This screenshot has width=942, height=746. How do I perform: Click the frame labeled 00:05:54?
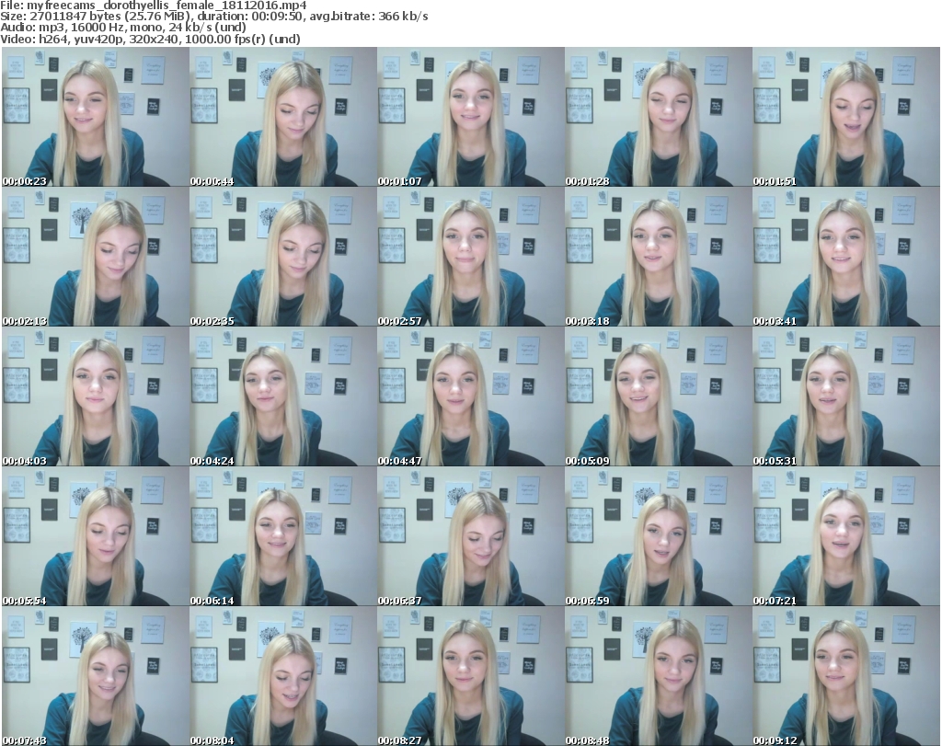(94, 536)
